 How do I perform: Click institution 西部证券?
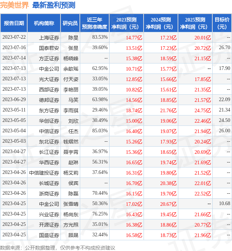[49, 90]
